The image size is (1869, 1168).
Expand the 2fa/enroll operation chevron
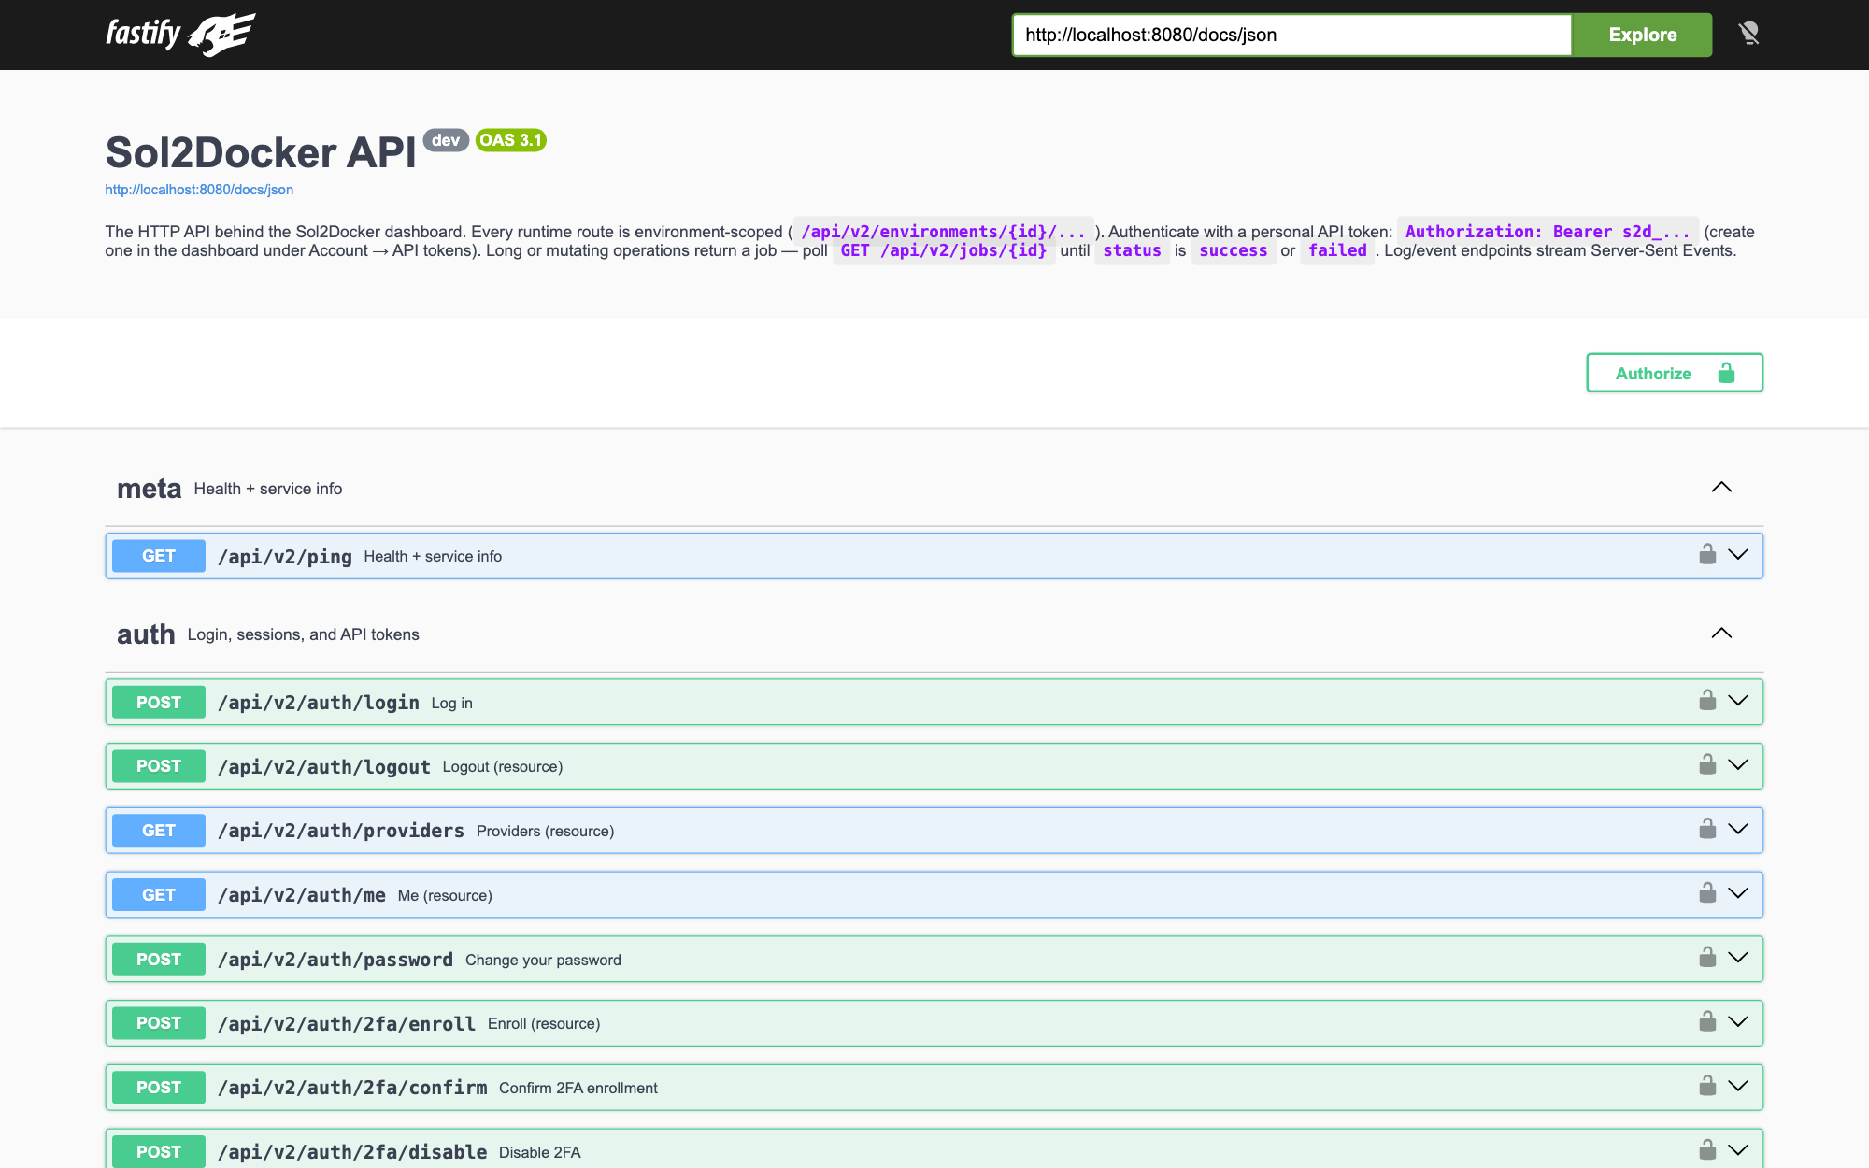(1738, 1022)
